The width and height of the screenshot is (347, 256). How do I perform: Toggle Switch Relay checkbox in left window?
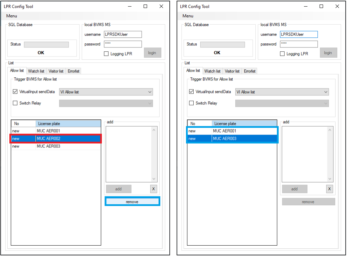point(15,103)
